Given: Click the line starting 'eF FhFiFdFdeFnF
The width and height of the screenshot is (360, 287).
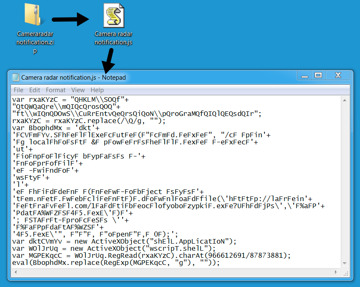Looking at the screenshot, I should [x=108, y=192].
